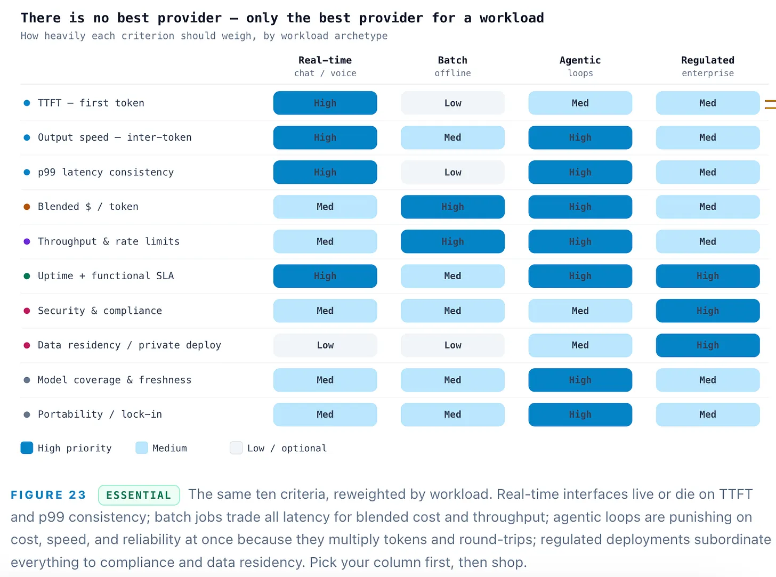This screenshot has height=577, width=776.
Task: Click the gray dot beside Portability / lock-in
Action: point(27,415)
